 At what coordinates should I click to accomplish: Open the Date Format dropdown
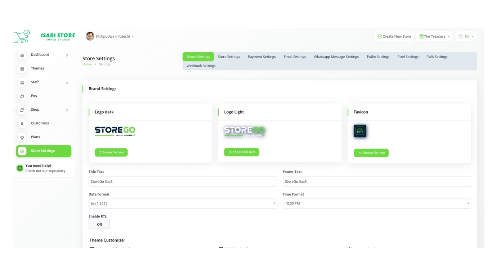pos(183,204)
